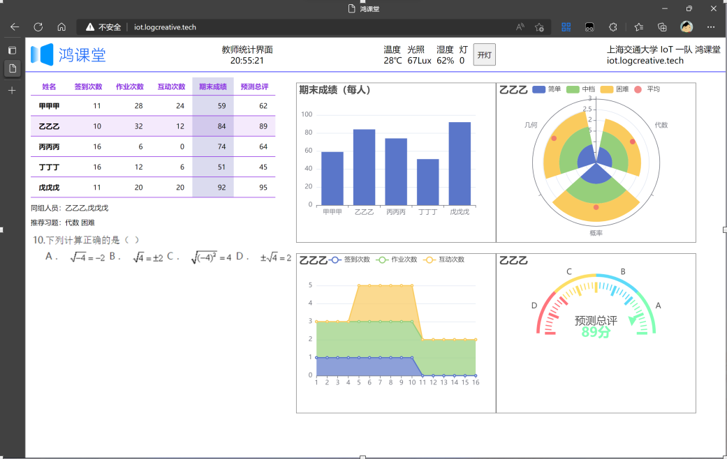This screenshot has height=459, width=727.
Task: Open the vertical tabs new tab plus
Action: point(12,91)
